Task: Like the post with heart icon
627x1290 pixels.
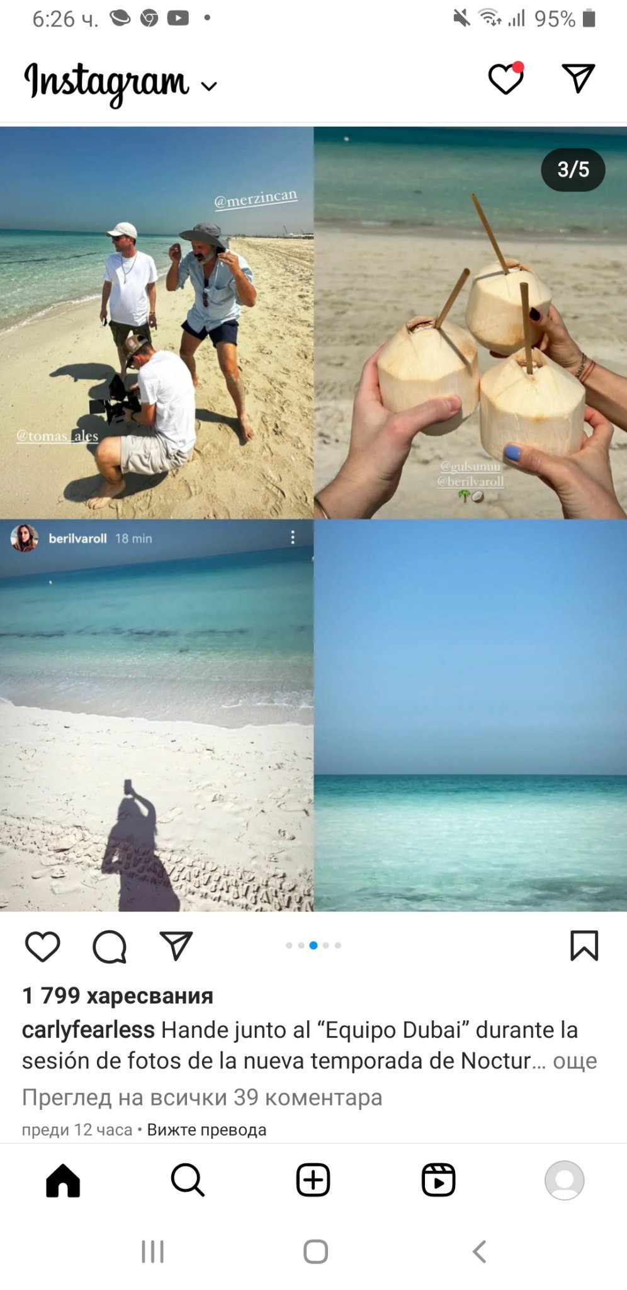Action: (42, 946)
